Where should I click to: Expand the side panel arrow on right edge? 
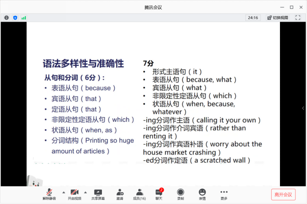point(303,108)
